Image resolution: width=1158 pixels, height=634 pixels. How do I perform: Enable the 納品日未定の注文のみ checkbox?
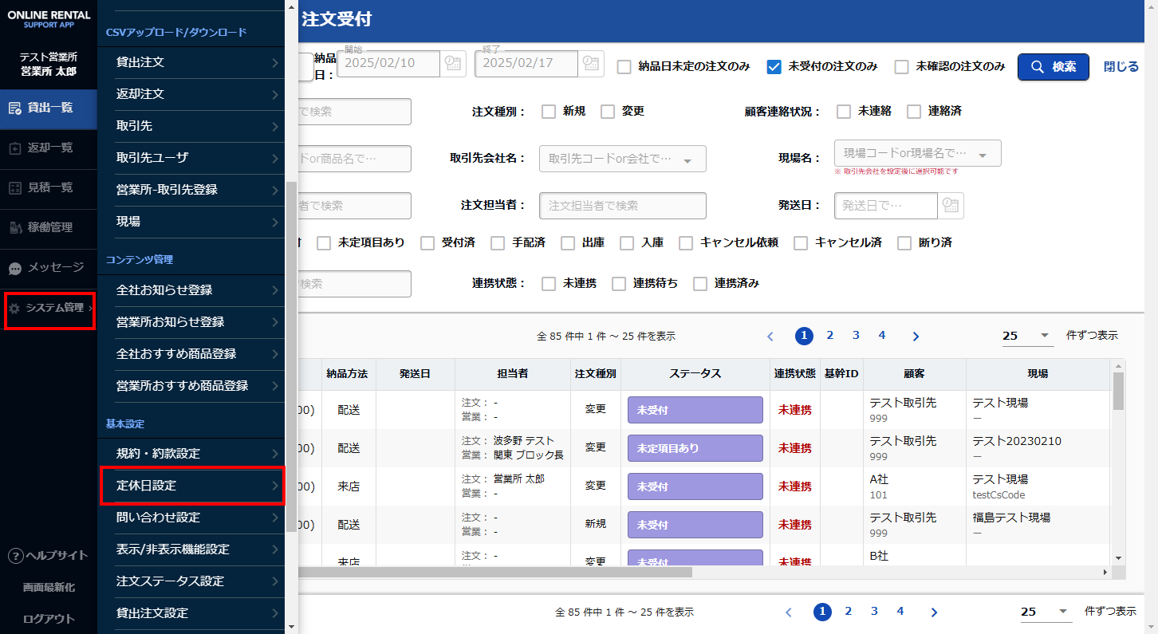(x=624, y=67)
